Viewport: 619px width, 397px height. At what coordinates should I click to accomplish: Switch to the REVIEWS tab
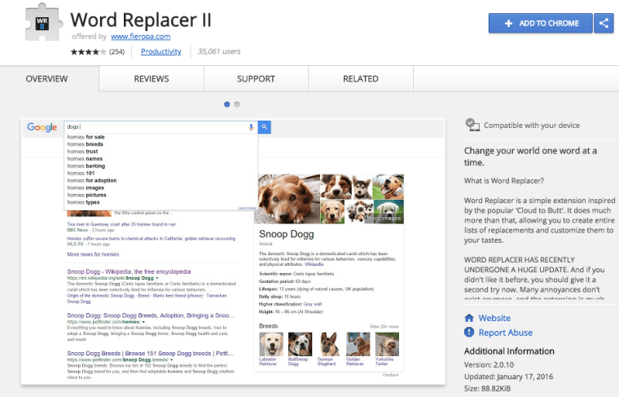point(151,78)
